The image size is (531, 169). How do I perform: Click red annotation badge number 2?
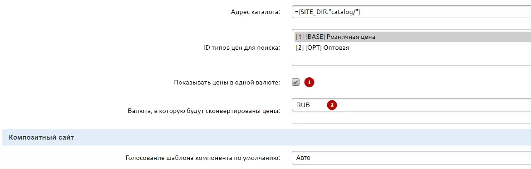332,105
